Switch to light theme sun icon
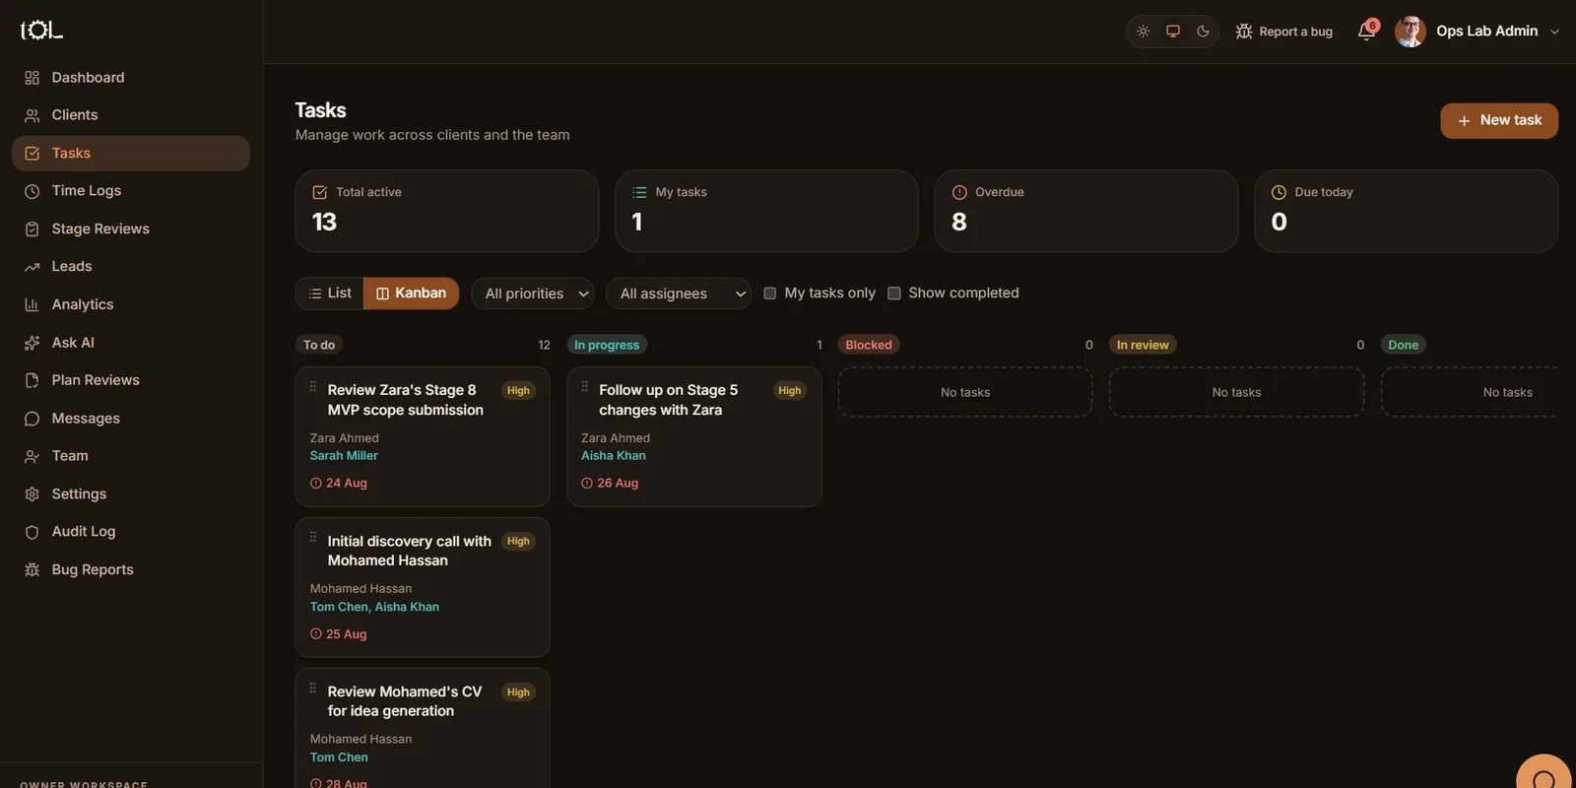The image size is (1576, 788). pyautogui.click(x=1143, y=32)
